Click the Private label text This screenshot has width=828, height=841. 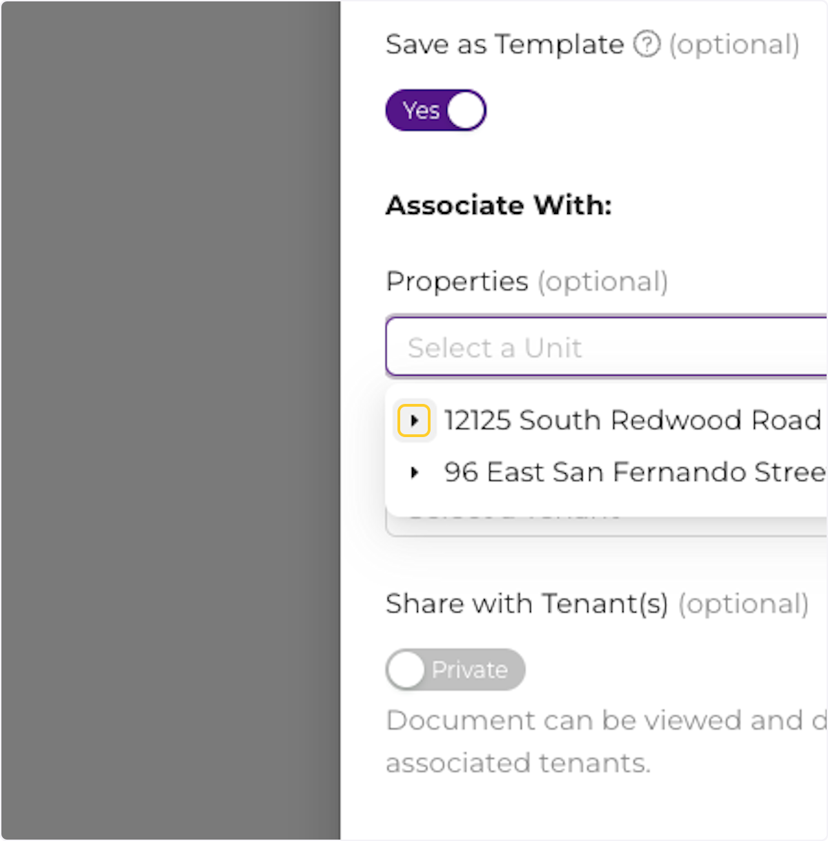[x=470, y=669]
